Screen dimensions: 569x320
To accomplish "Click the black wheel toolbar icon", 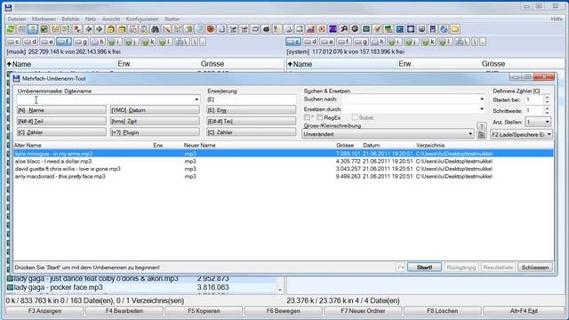I will pyautogui.click(x=355, y=29).
